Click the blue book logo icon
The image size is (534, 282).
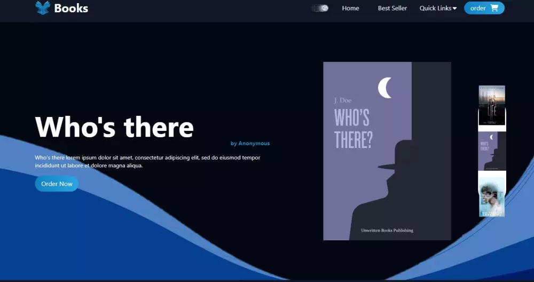point(43,8)
